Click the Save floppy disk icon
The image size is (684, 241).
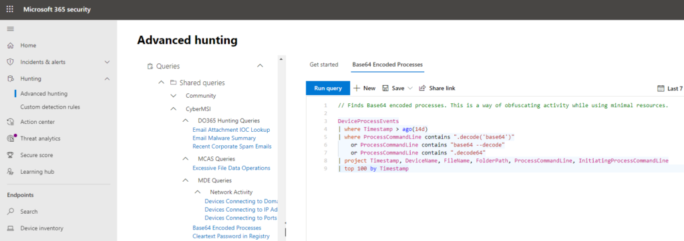tap(385, 88)
